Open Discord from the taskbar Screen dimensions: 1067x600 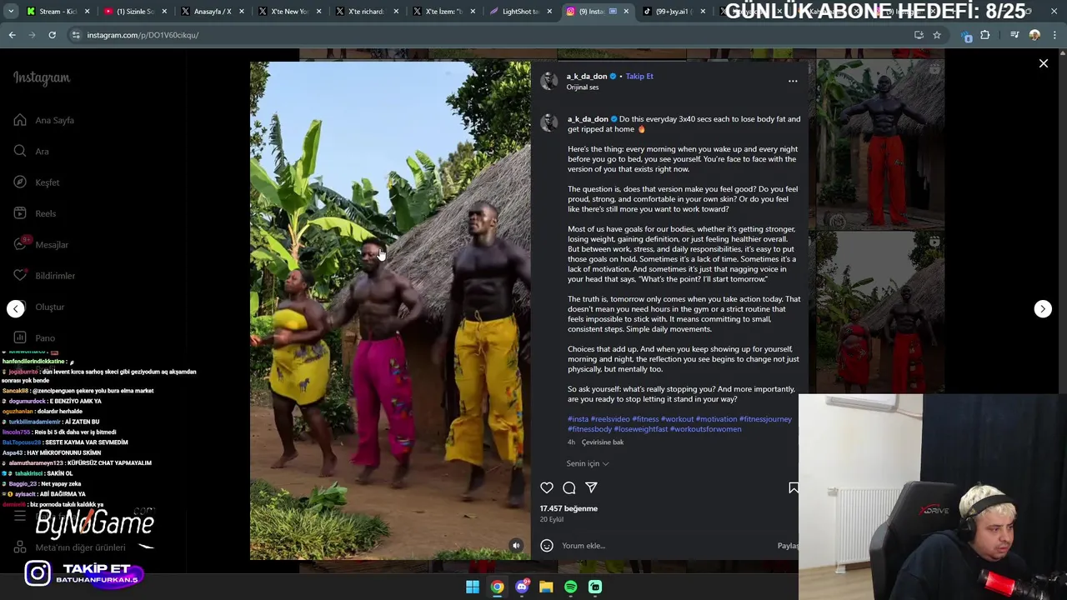[x=522, y=587]
